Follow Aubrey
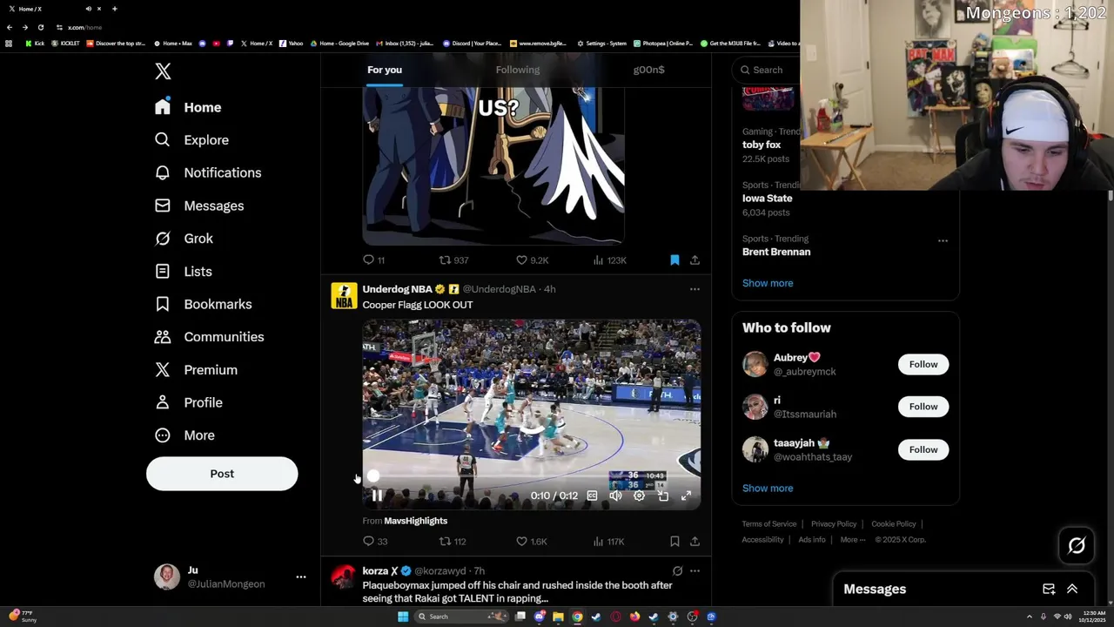This screenshot has height=627, width=1114. click(923, 364)
